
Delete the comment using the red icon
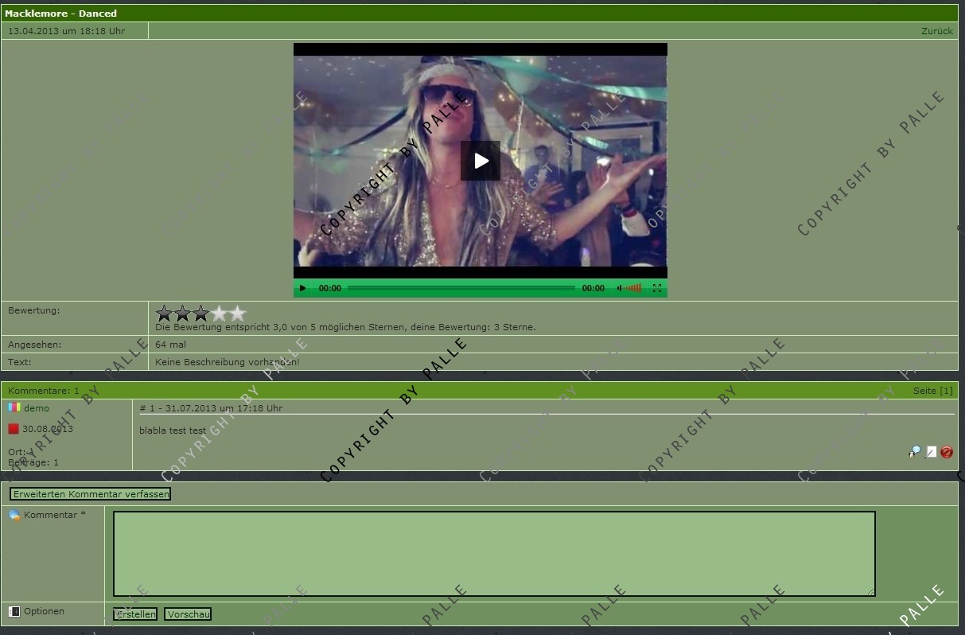tap(947, 452)
